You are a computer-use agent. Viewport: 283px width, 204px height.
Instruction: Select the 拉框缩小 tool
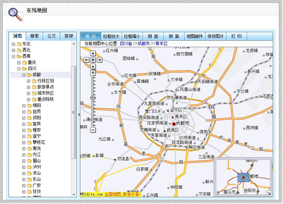[x=132, y=36]
